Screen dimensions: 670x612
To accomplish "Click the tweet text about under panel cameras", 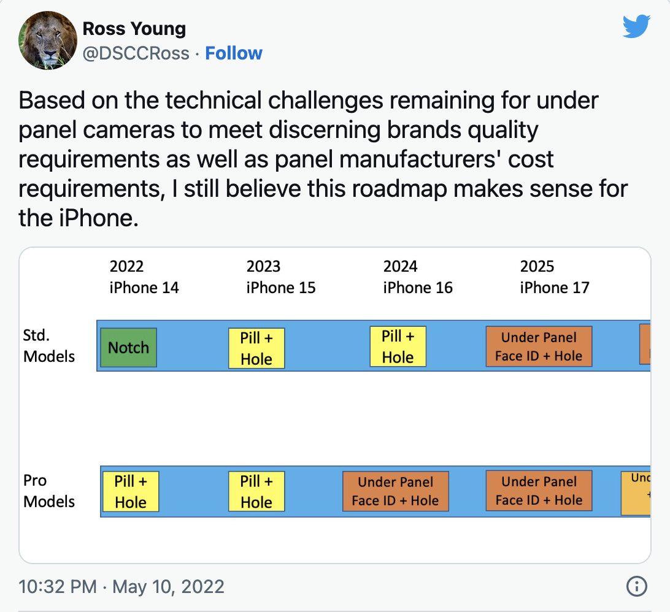I will (323, 159).
